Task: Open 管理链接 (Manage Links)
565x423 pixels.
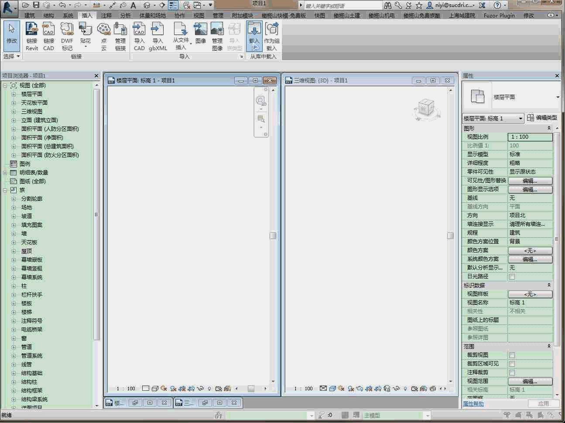Action: [x=120, y=37]
